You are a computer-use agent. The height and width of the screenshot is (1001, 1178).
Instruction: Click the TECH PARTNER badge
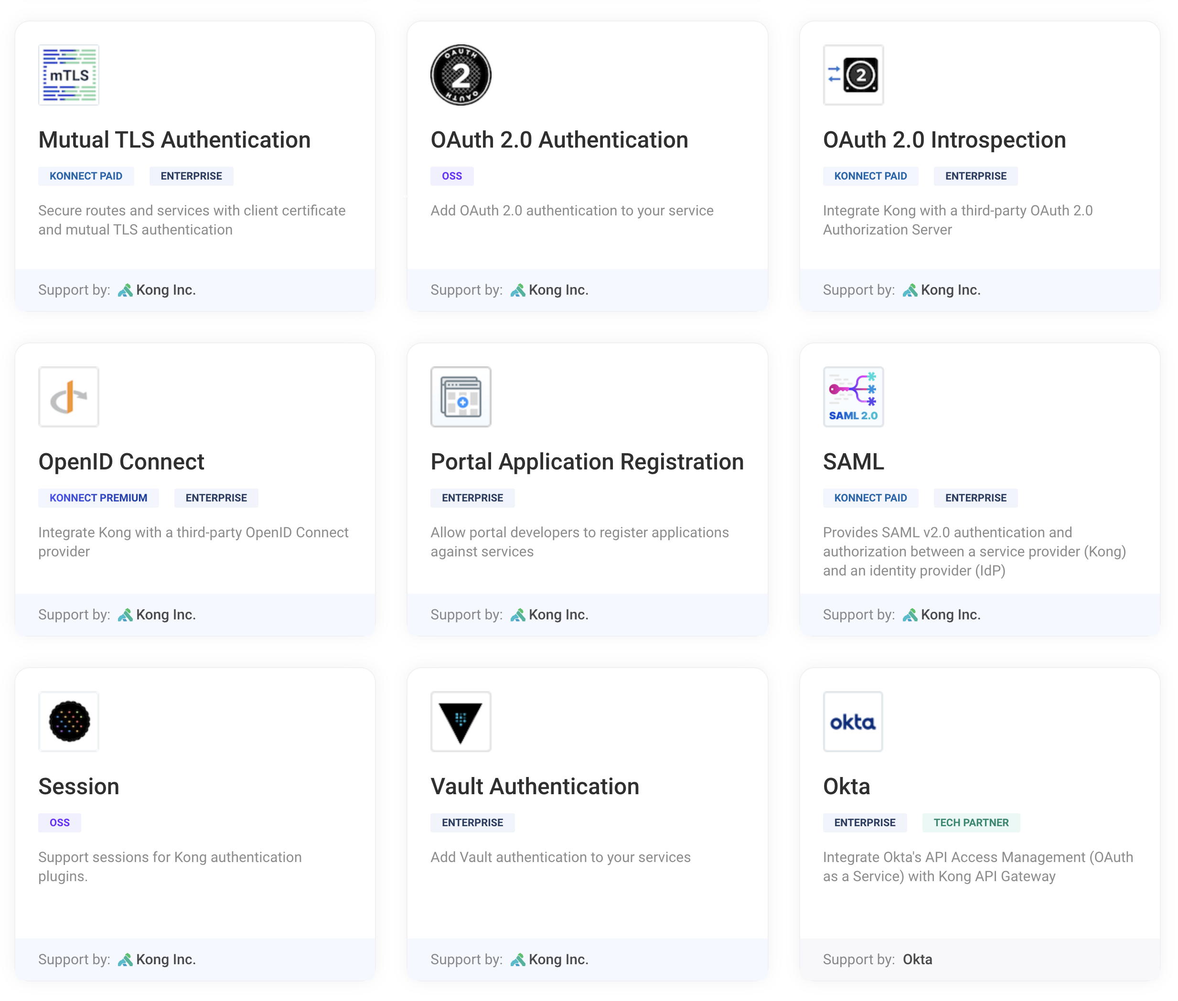(971, 822)
